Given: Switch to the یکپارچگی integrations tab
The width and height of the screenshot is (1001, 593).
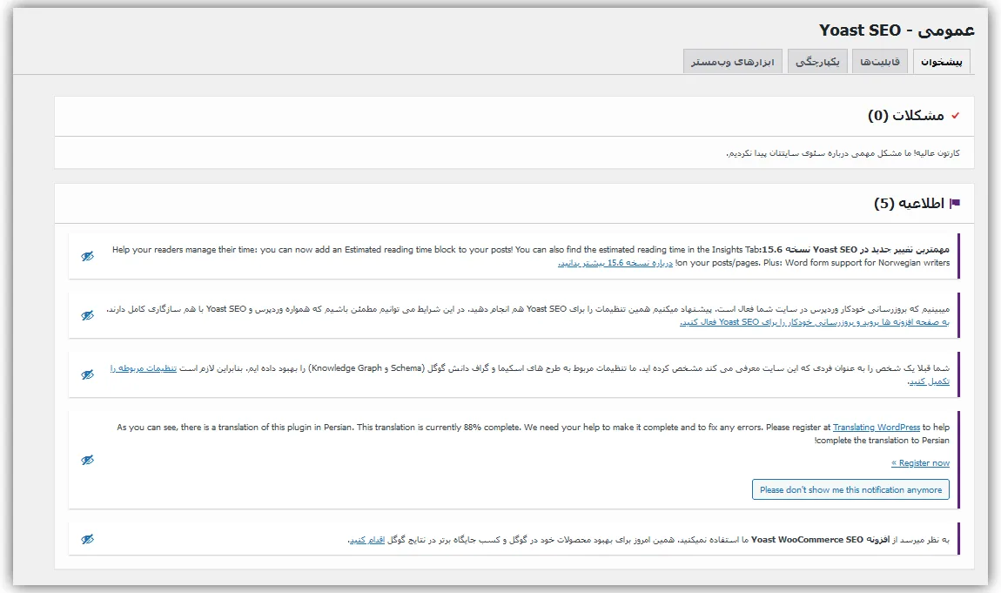Looking at the screenshot, I should [x=817, y=62].
